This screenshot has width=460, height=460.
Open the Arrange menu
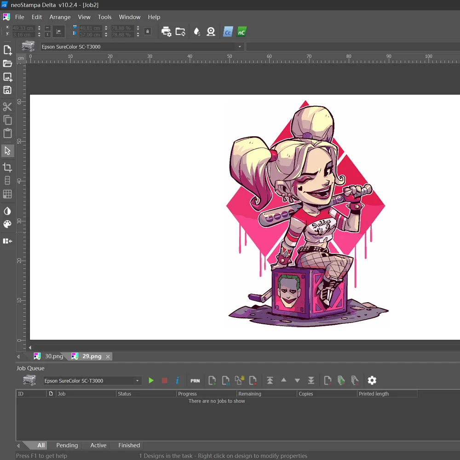[60, 17]
